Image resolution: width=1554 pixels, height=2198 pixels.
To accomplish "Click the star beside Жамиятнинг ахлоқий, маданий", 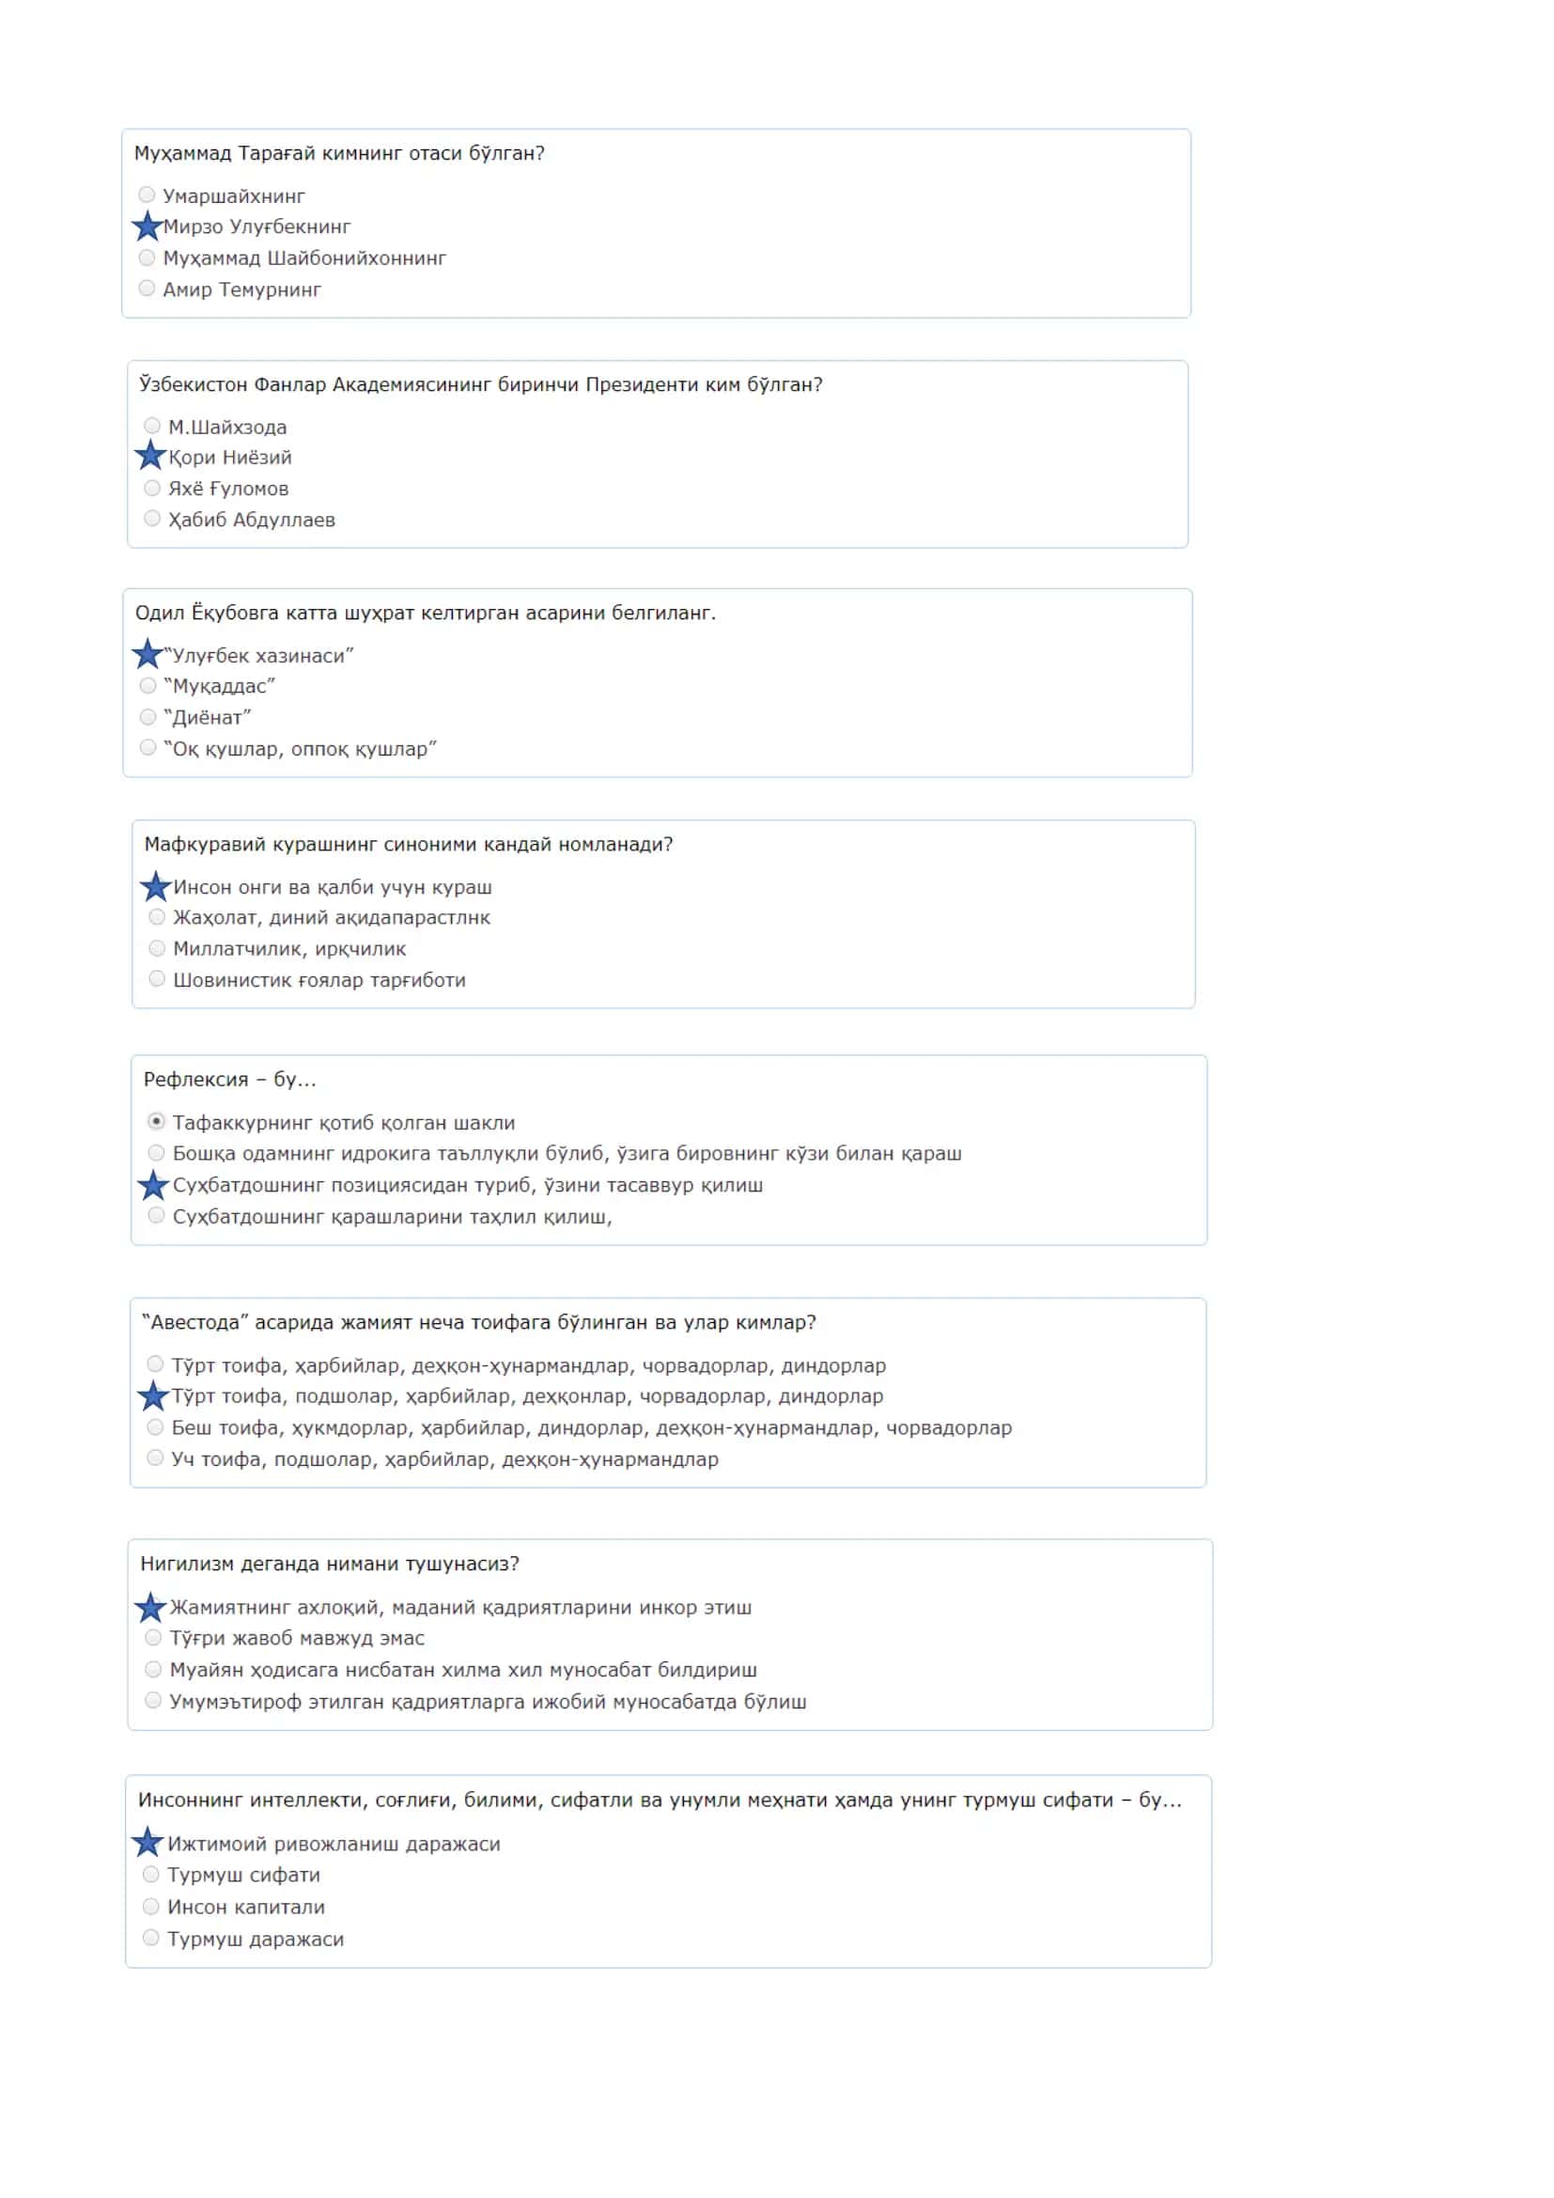I will [x=150, y=1607].
